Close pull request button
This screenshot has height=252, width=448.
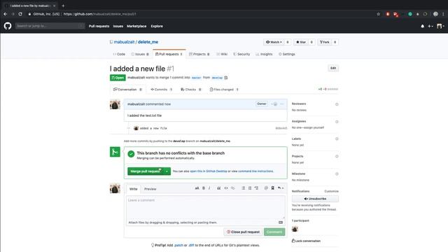(x=243, y=232)
